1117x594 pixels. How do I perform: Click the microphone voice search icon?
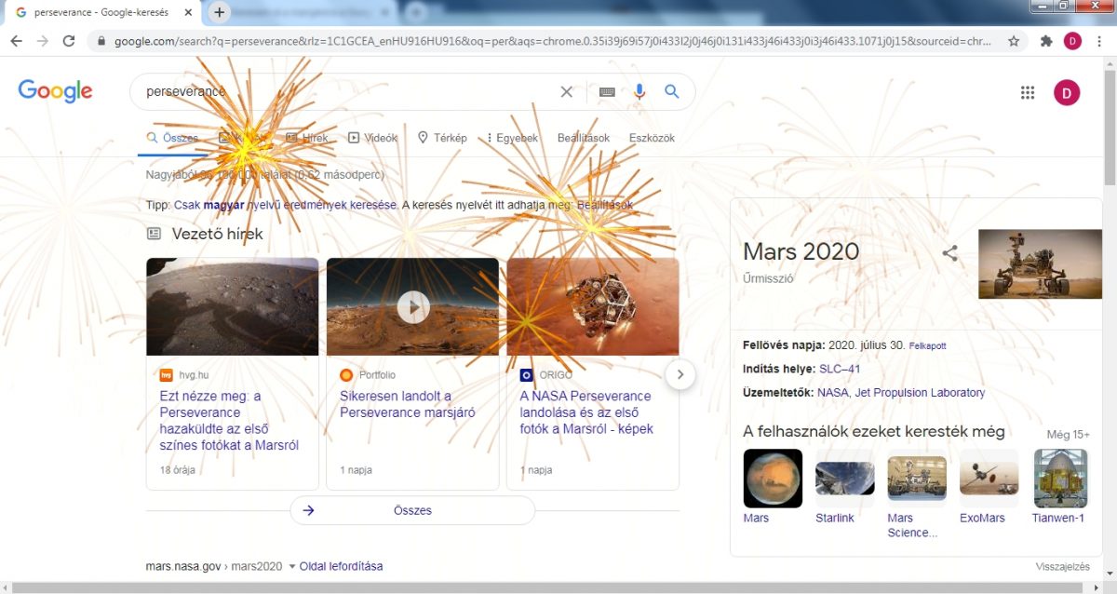(x=639, y=91)
